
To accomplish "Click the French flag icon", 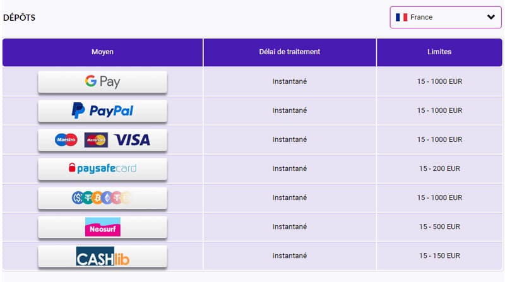I will coord(401,17).
